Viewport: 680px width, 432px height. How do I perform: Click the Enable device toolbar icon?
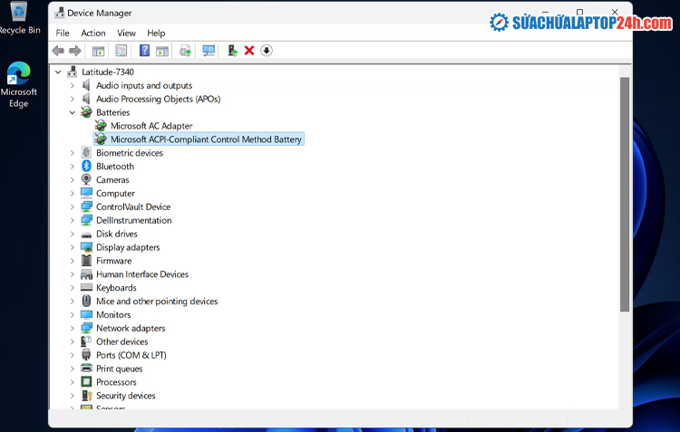click(x=232, y=51)
